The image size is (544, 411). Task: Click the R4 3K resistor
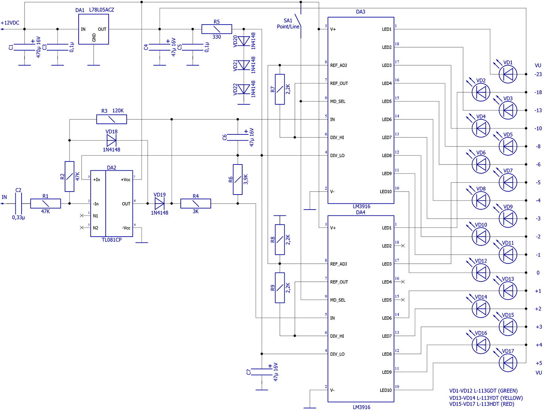(196, 203)
